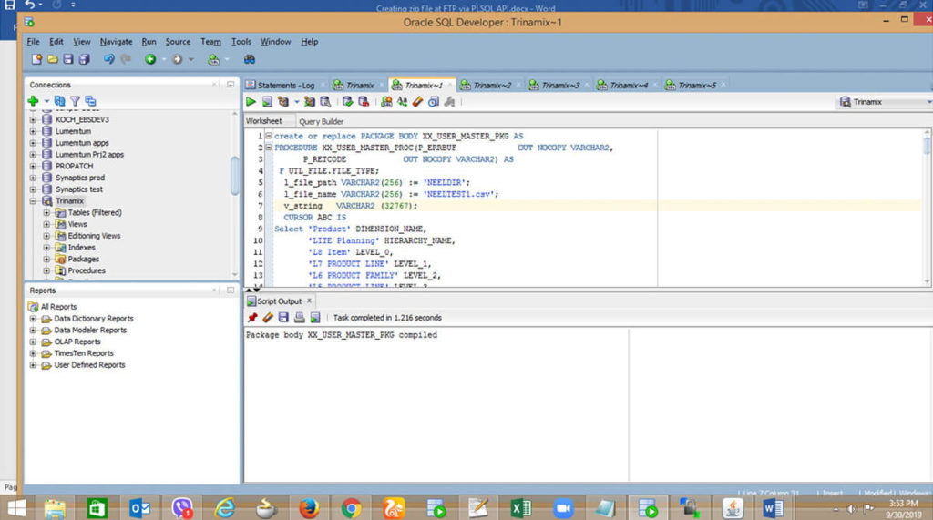This screenshot has height=520, width=933.
Task: Open dropdown arrow next to New Connection plus
Action: coord(46,102)
